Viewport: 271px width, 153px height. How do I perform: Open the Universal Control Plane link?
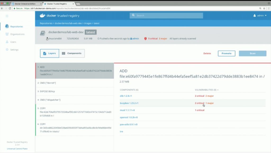[x=17, y=149]
